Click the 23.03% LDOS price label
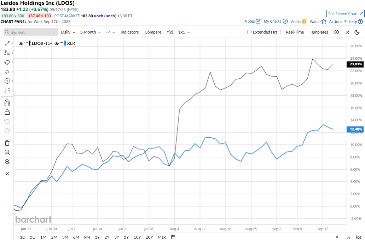 (x=355, y=64)
